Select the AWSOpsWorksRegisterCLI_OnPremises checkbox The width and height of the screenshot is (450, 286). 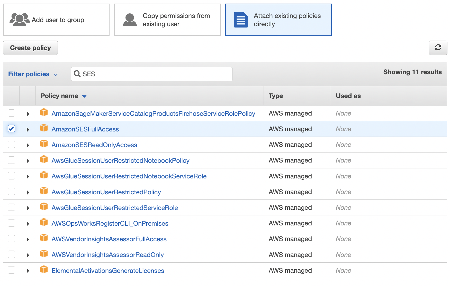point(11,223)
